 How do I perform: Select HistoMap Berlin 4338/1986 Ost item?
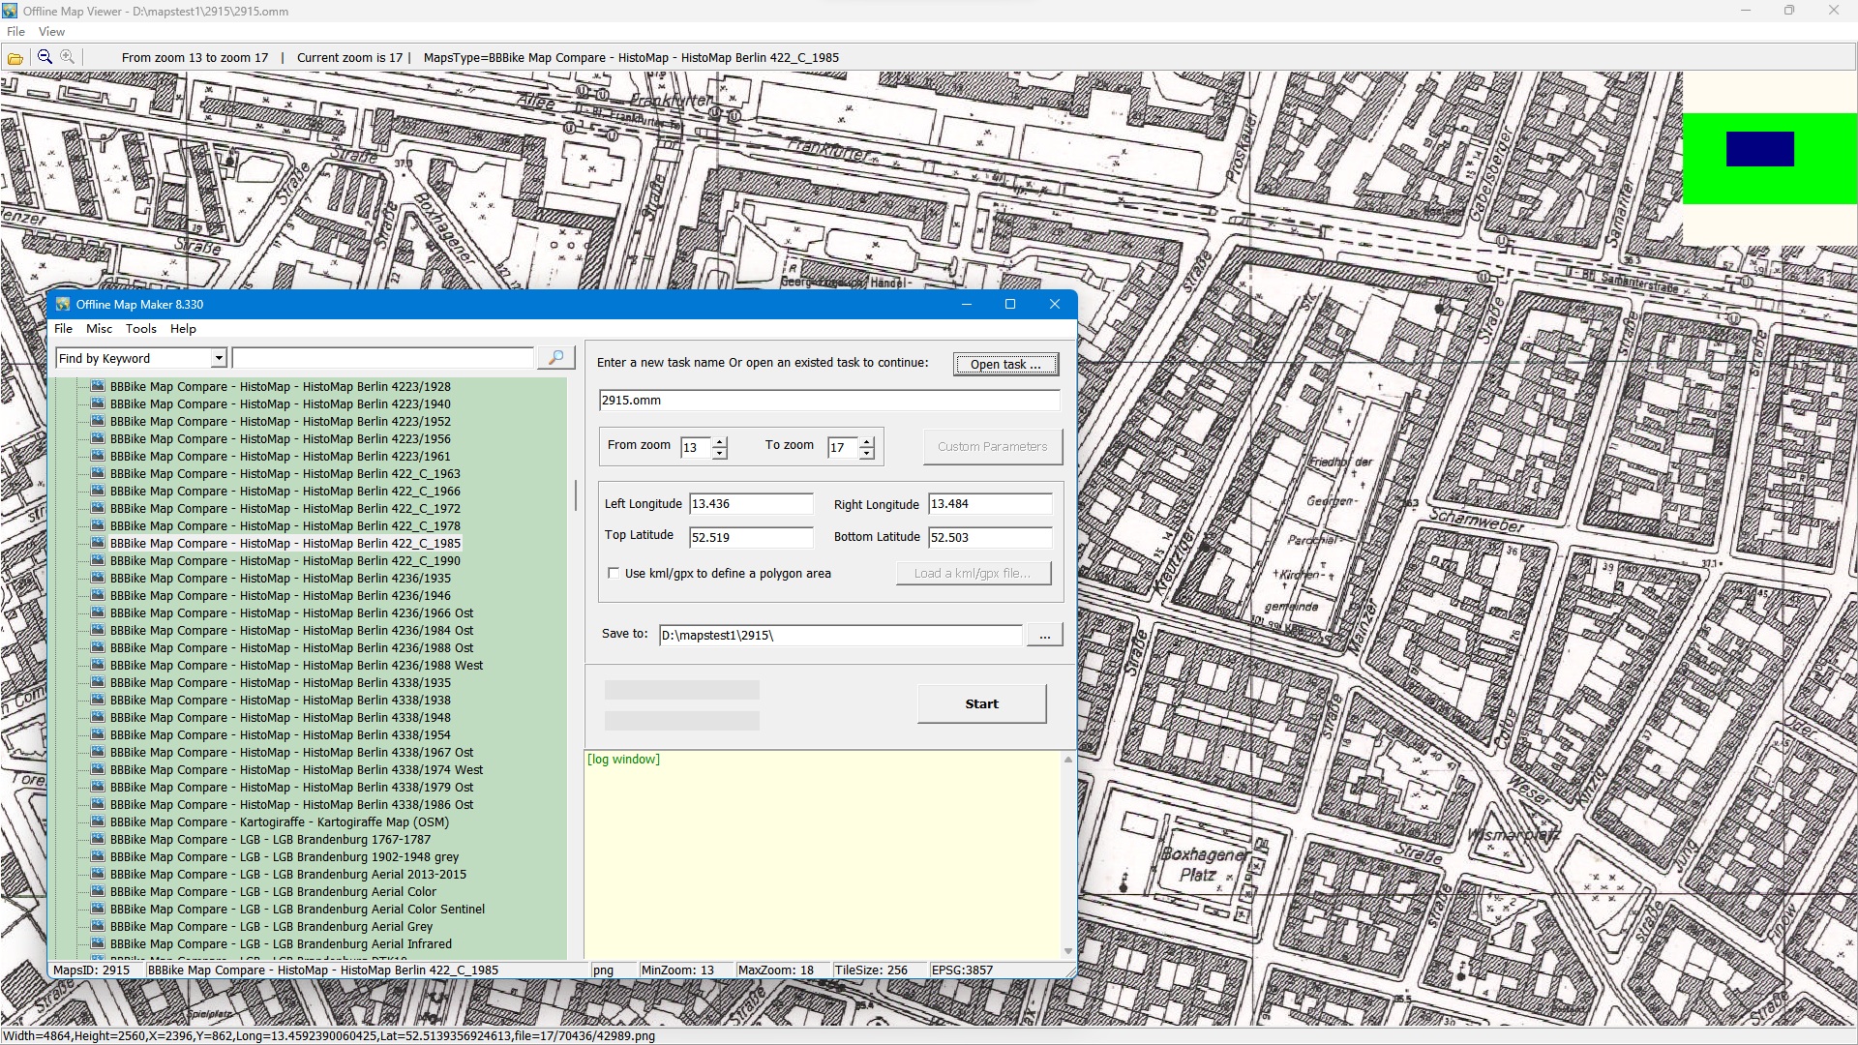pos(291,804)
